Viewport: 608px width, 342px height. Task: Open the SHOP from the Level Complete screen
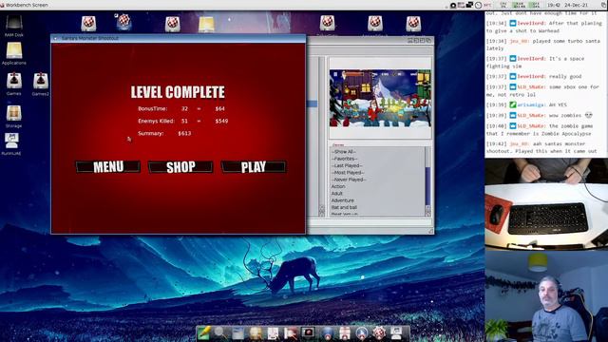tap(180, 167)
